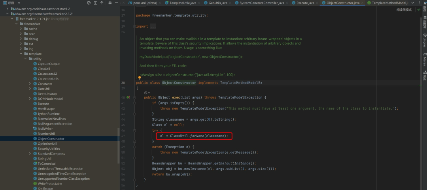Screen dimensions: 427x190
Task: Expand the core folder
Action: click(x=21, y=34)
